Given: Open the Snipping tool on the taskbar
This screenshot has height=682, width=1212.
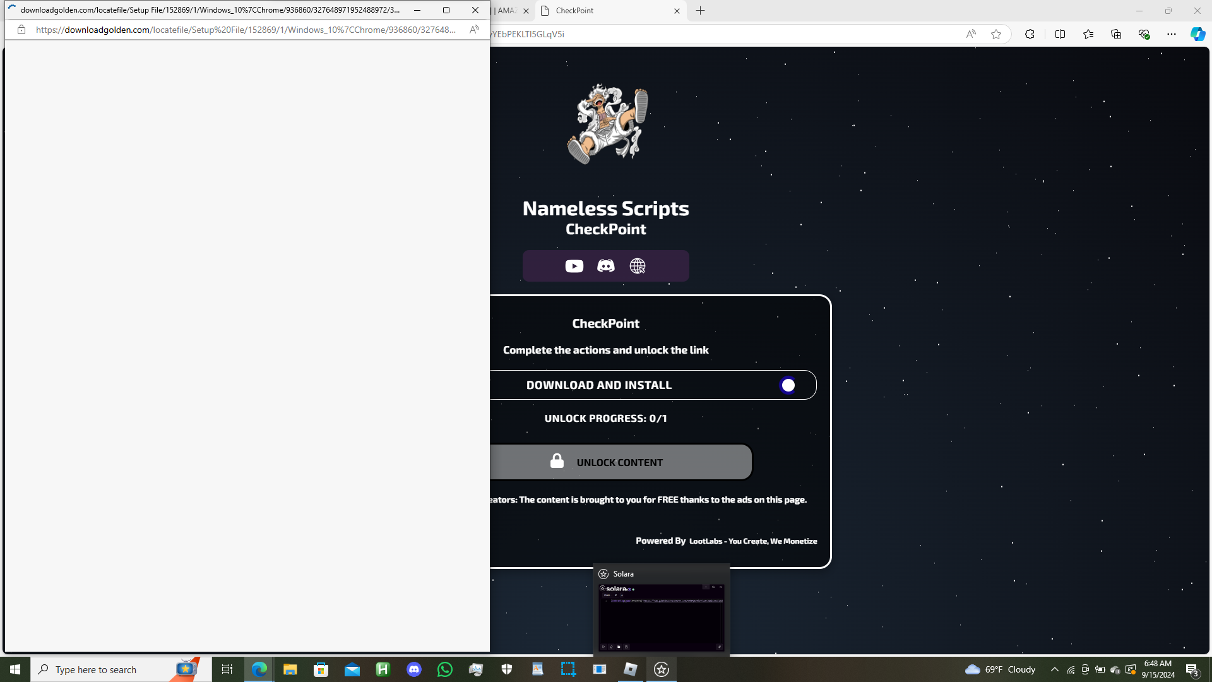Looking at the screenshot, I should click(569, 669).
